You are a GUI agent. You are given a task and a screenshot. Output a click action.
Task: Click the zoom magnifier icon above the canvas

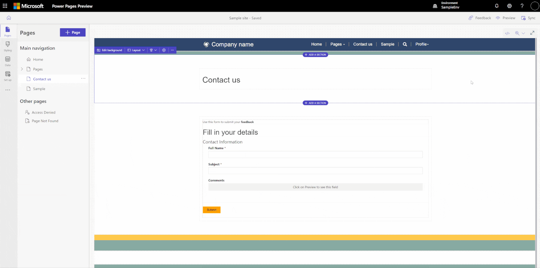[x=517, y=33]
